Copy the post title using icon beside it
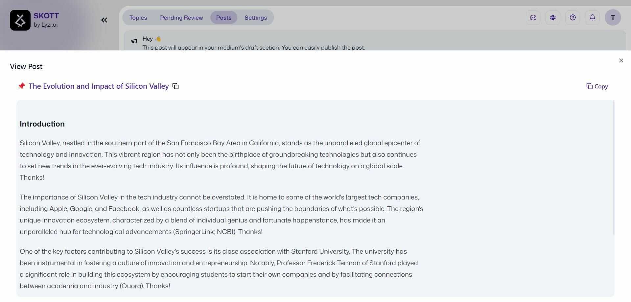Viewport: 631px width, 302px height. pyautogui.click(x=175, y=86)
